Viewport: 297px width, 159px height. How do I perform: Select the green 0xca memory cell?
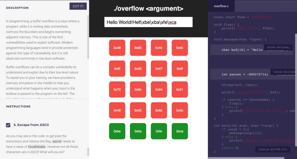tap(180, 131)
